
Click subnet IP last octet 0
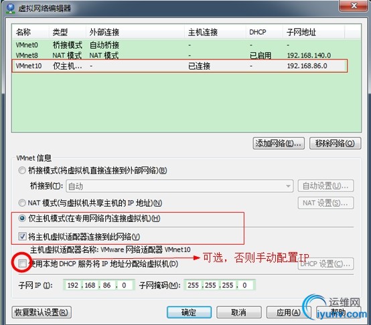[x=124, y=285]
